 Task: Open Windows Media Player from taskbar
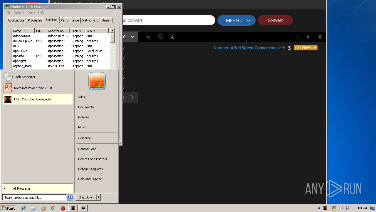click(x=43, y=208)
